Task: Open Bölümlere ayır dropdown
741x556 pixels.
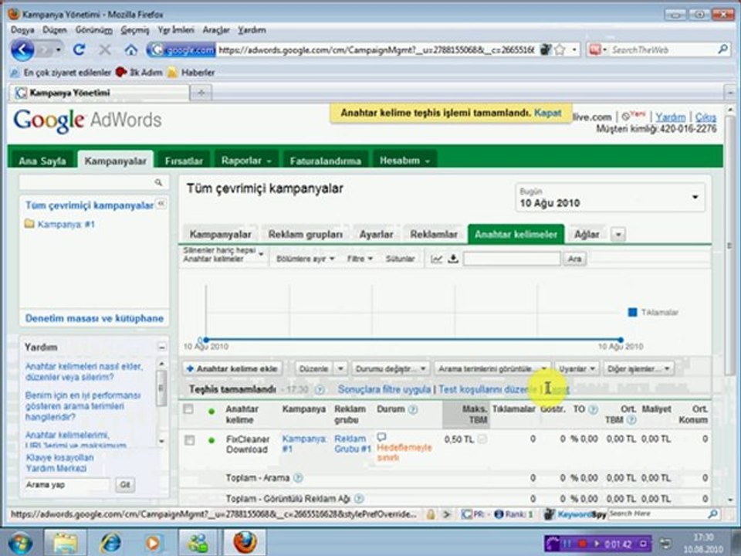Action: click(306, 259)
